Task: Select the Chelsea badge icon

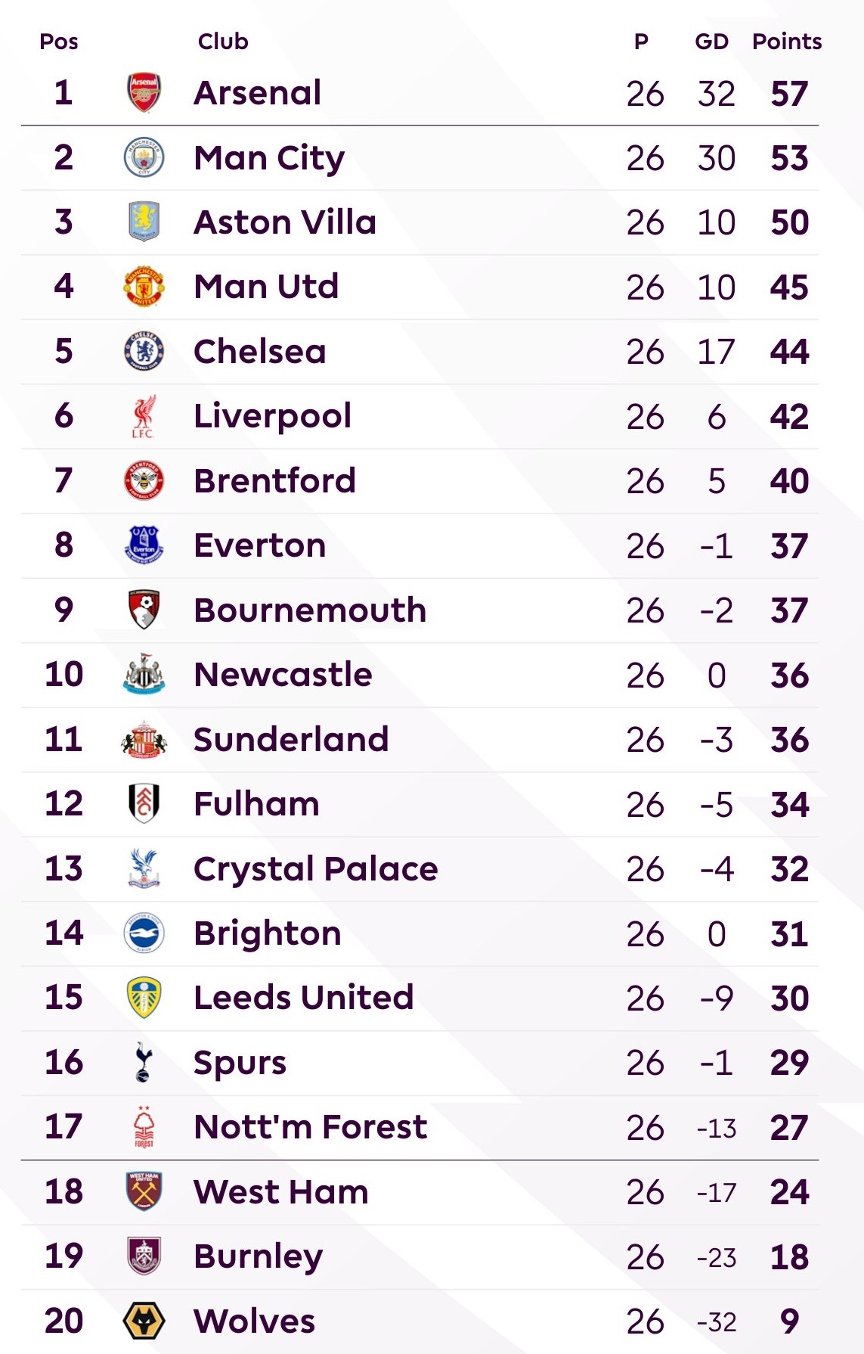Action: (x=144, y=351)
